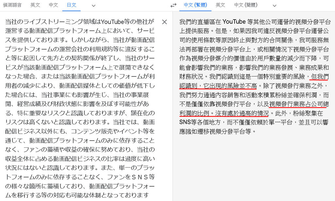The height and width of the screenshot is (201, 335).
Task: Click the underlined phrase 認識到，它出現的風險並不高
Action: [x=218, y=86]
